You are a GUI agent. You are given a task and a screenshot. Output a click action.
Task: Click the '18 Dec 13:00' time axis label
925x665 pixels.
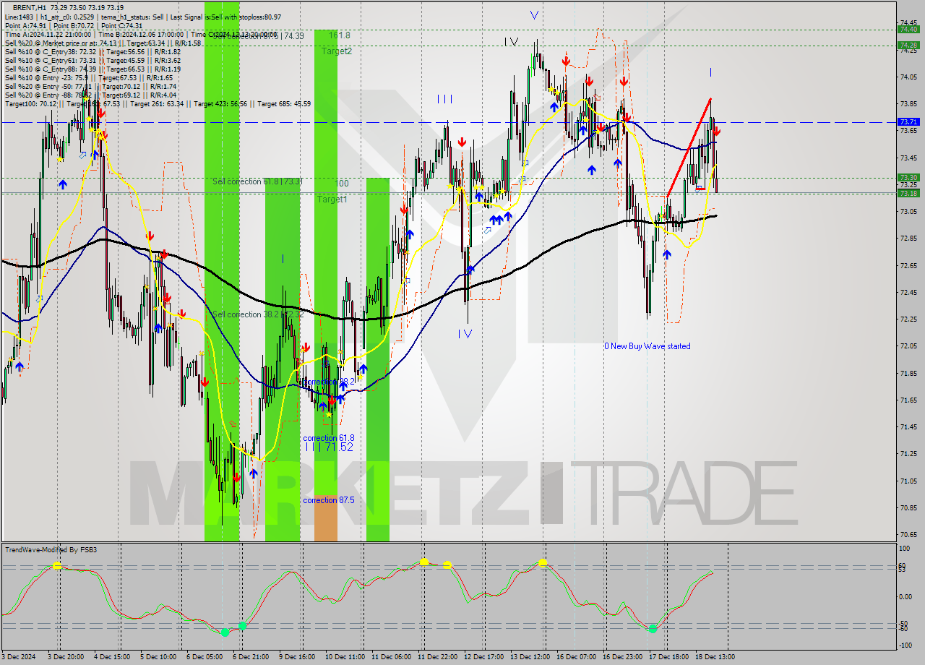pos(715,657)
